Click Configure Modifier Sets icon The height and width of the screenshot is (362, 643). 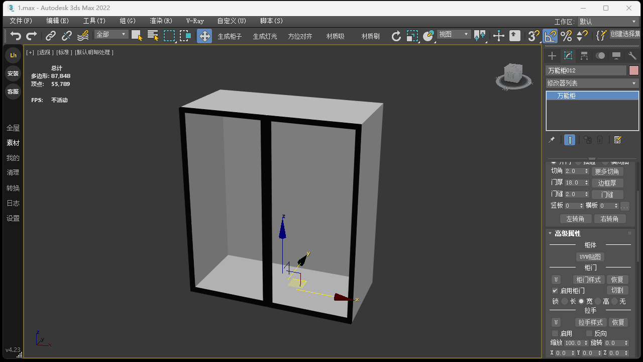[x=618, y=140]
